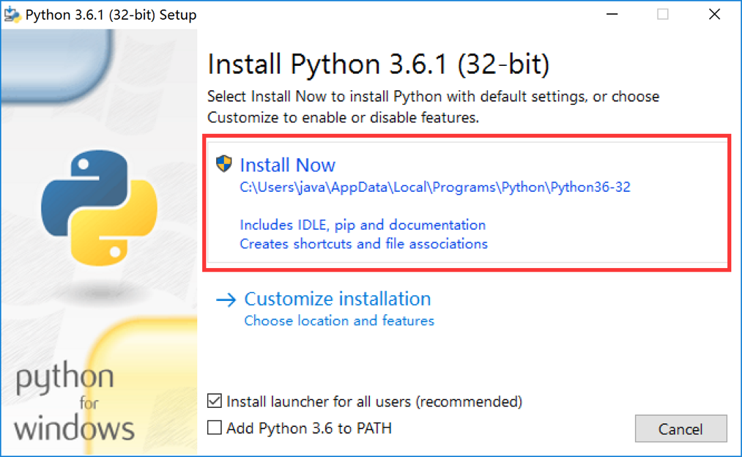Click Includes IDLE, pip and documentation text
742x457 pixels.
tap(363, 225)
